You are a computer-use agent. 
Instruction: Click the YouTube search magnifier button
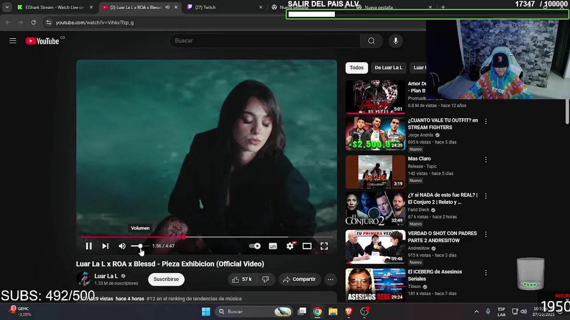371,41
